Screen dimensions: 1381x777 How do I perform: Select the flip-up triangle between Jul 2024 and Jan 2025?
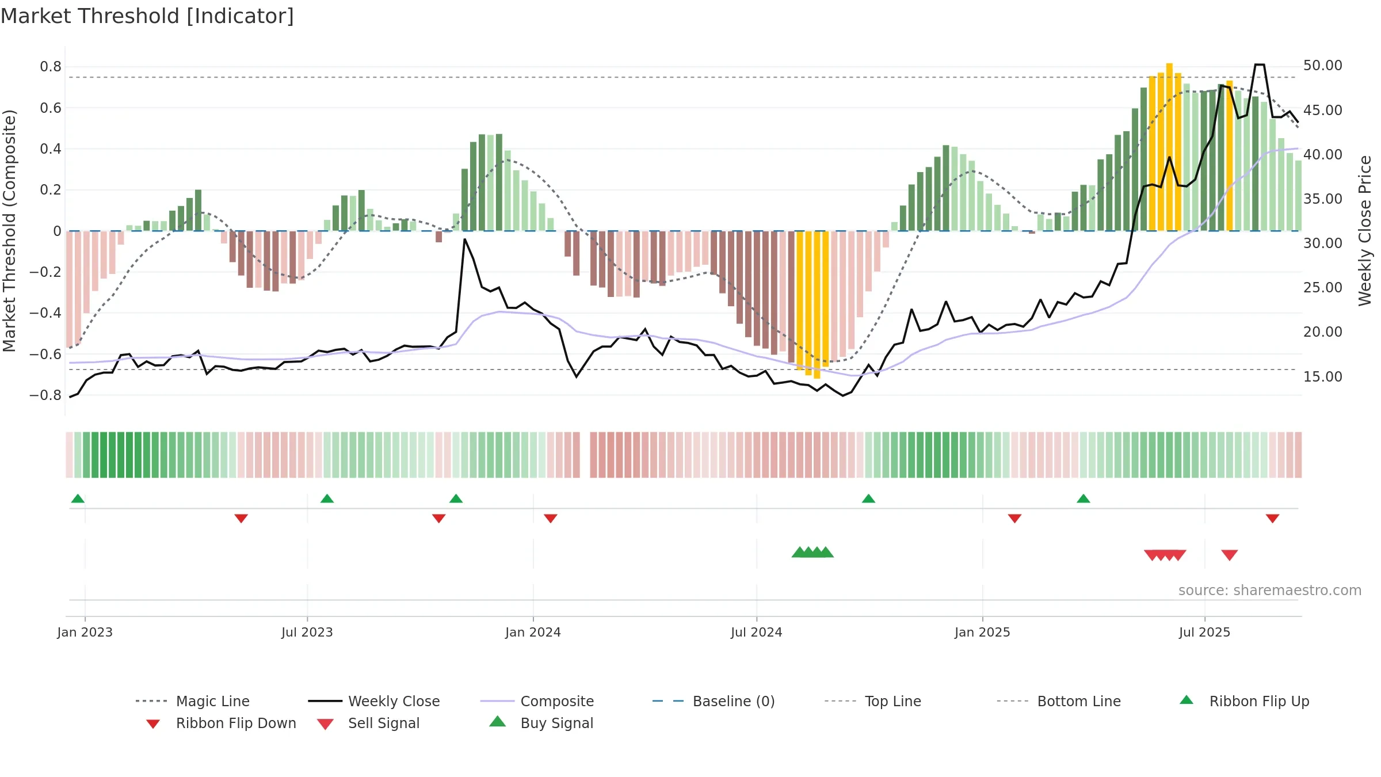pos(868,498)
